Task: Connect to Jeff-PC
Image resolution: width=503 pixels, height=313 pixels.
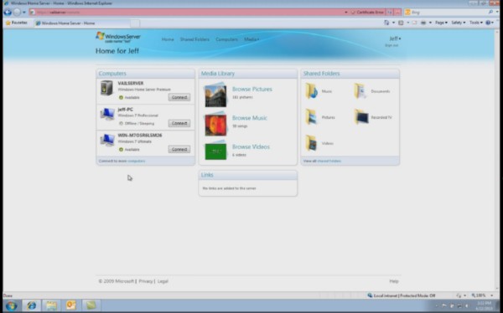Action: [x=179, y=123]
